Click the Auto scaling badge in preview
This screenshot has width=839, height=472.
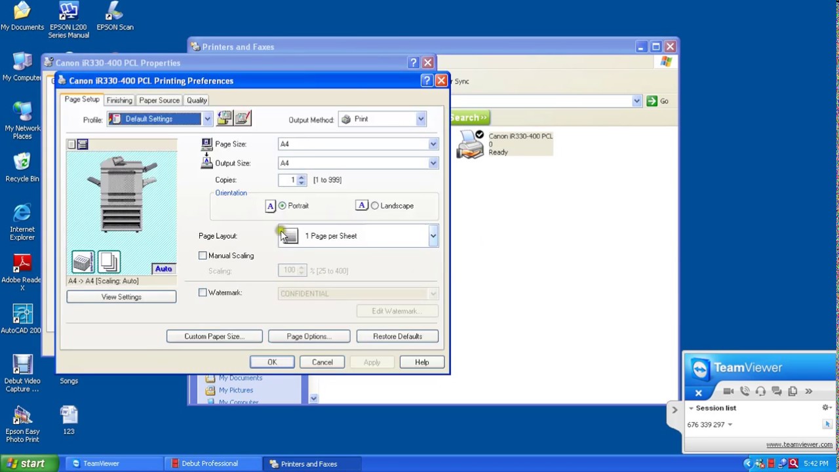(163, 269)
